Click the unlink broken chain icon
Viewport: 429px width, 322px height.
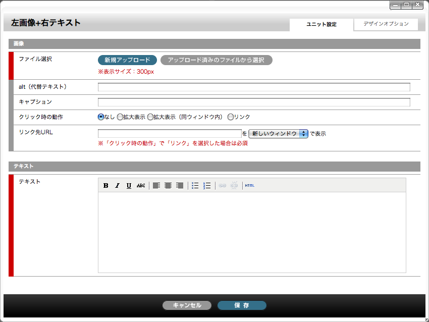tap(234, 186)
